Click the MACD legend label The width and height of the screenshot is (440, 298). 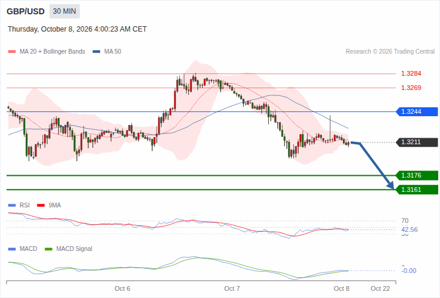[29, 249]
